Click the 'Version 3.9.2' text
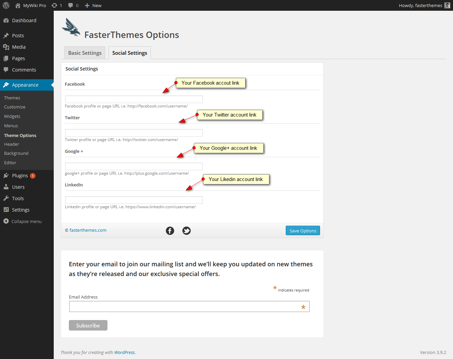453x359 pixels. tap(433, 352)
